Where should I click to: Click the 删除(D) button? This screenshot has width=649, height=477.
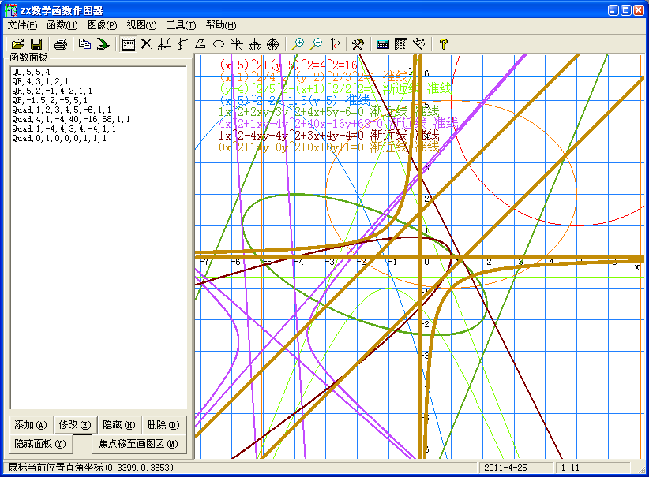(163, 424)
